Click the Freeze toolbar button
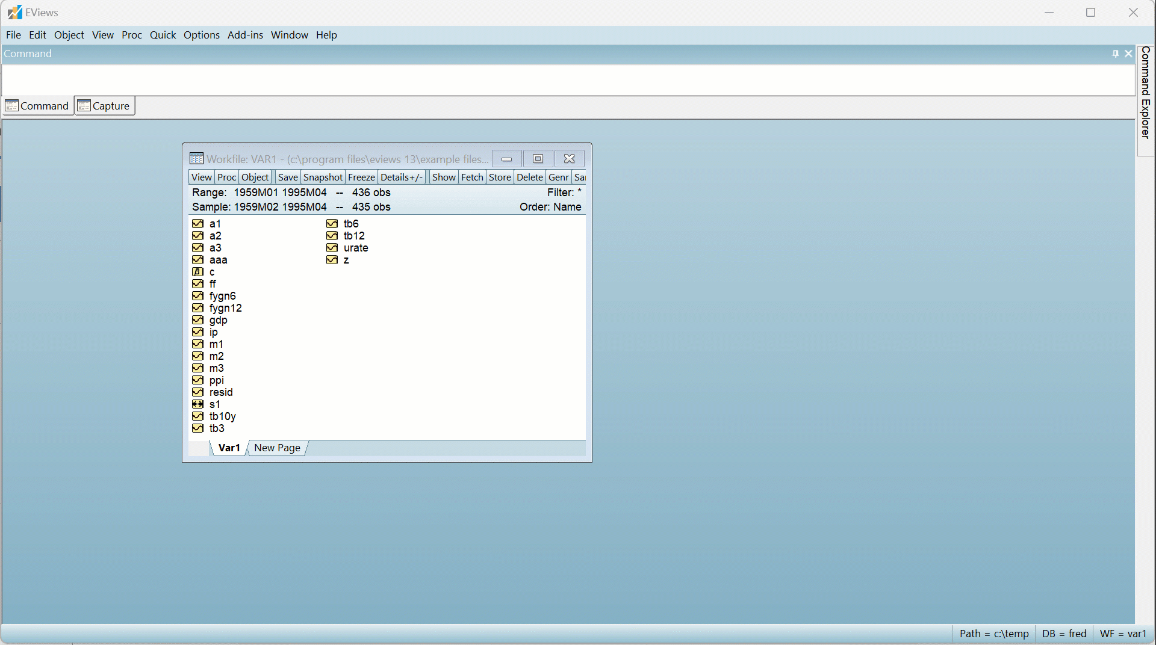Image resolution: width=1156 pixels, height=645 pixels. 361,177
